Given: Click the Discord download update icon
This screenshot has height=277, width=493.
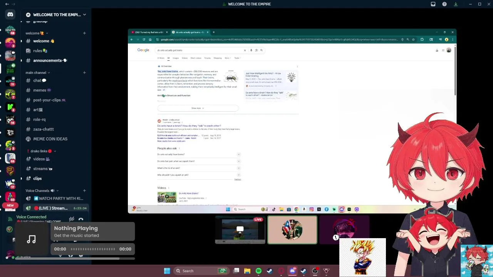Looking at the screenshot, I should pos(456,4).
